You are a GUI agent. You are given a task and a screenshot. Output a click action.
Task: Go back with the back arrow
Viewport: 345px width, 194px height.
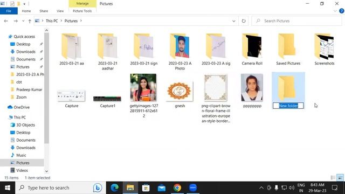(6, 21)
